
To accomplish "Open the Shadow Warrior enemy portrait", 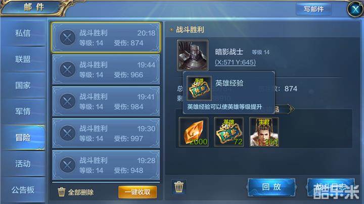I will pos(193,55).
